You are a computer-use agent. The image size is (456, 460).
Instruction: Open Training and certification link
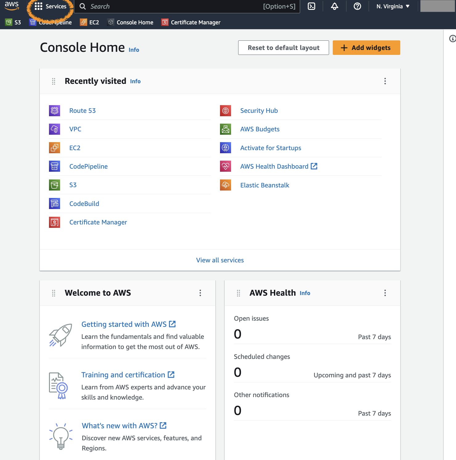pyautogui.click(x=128, y=375)
